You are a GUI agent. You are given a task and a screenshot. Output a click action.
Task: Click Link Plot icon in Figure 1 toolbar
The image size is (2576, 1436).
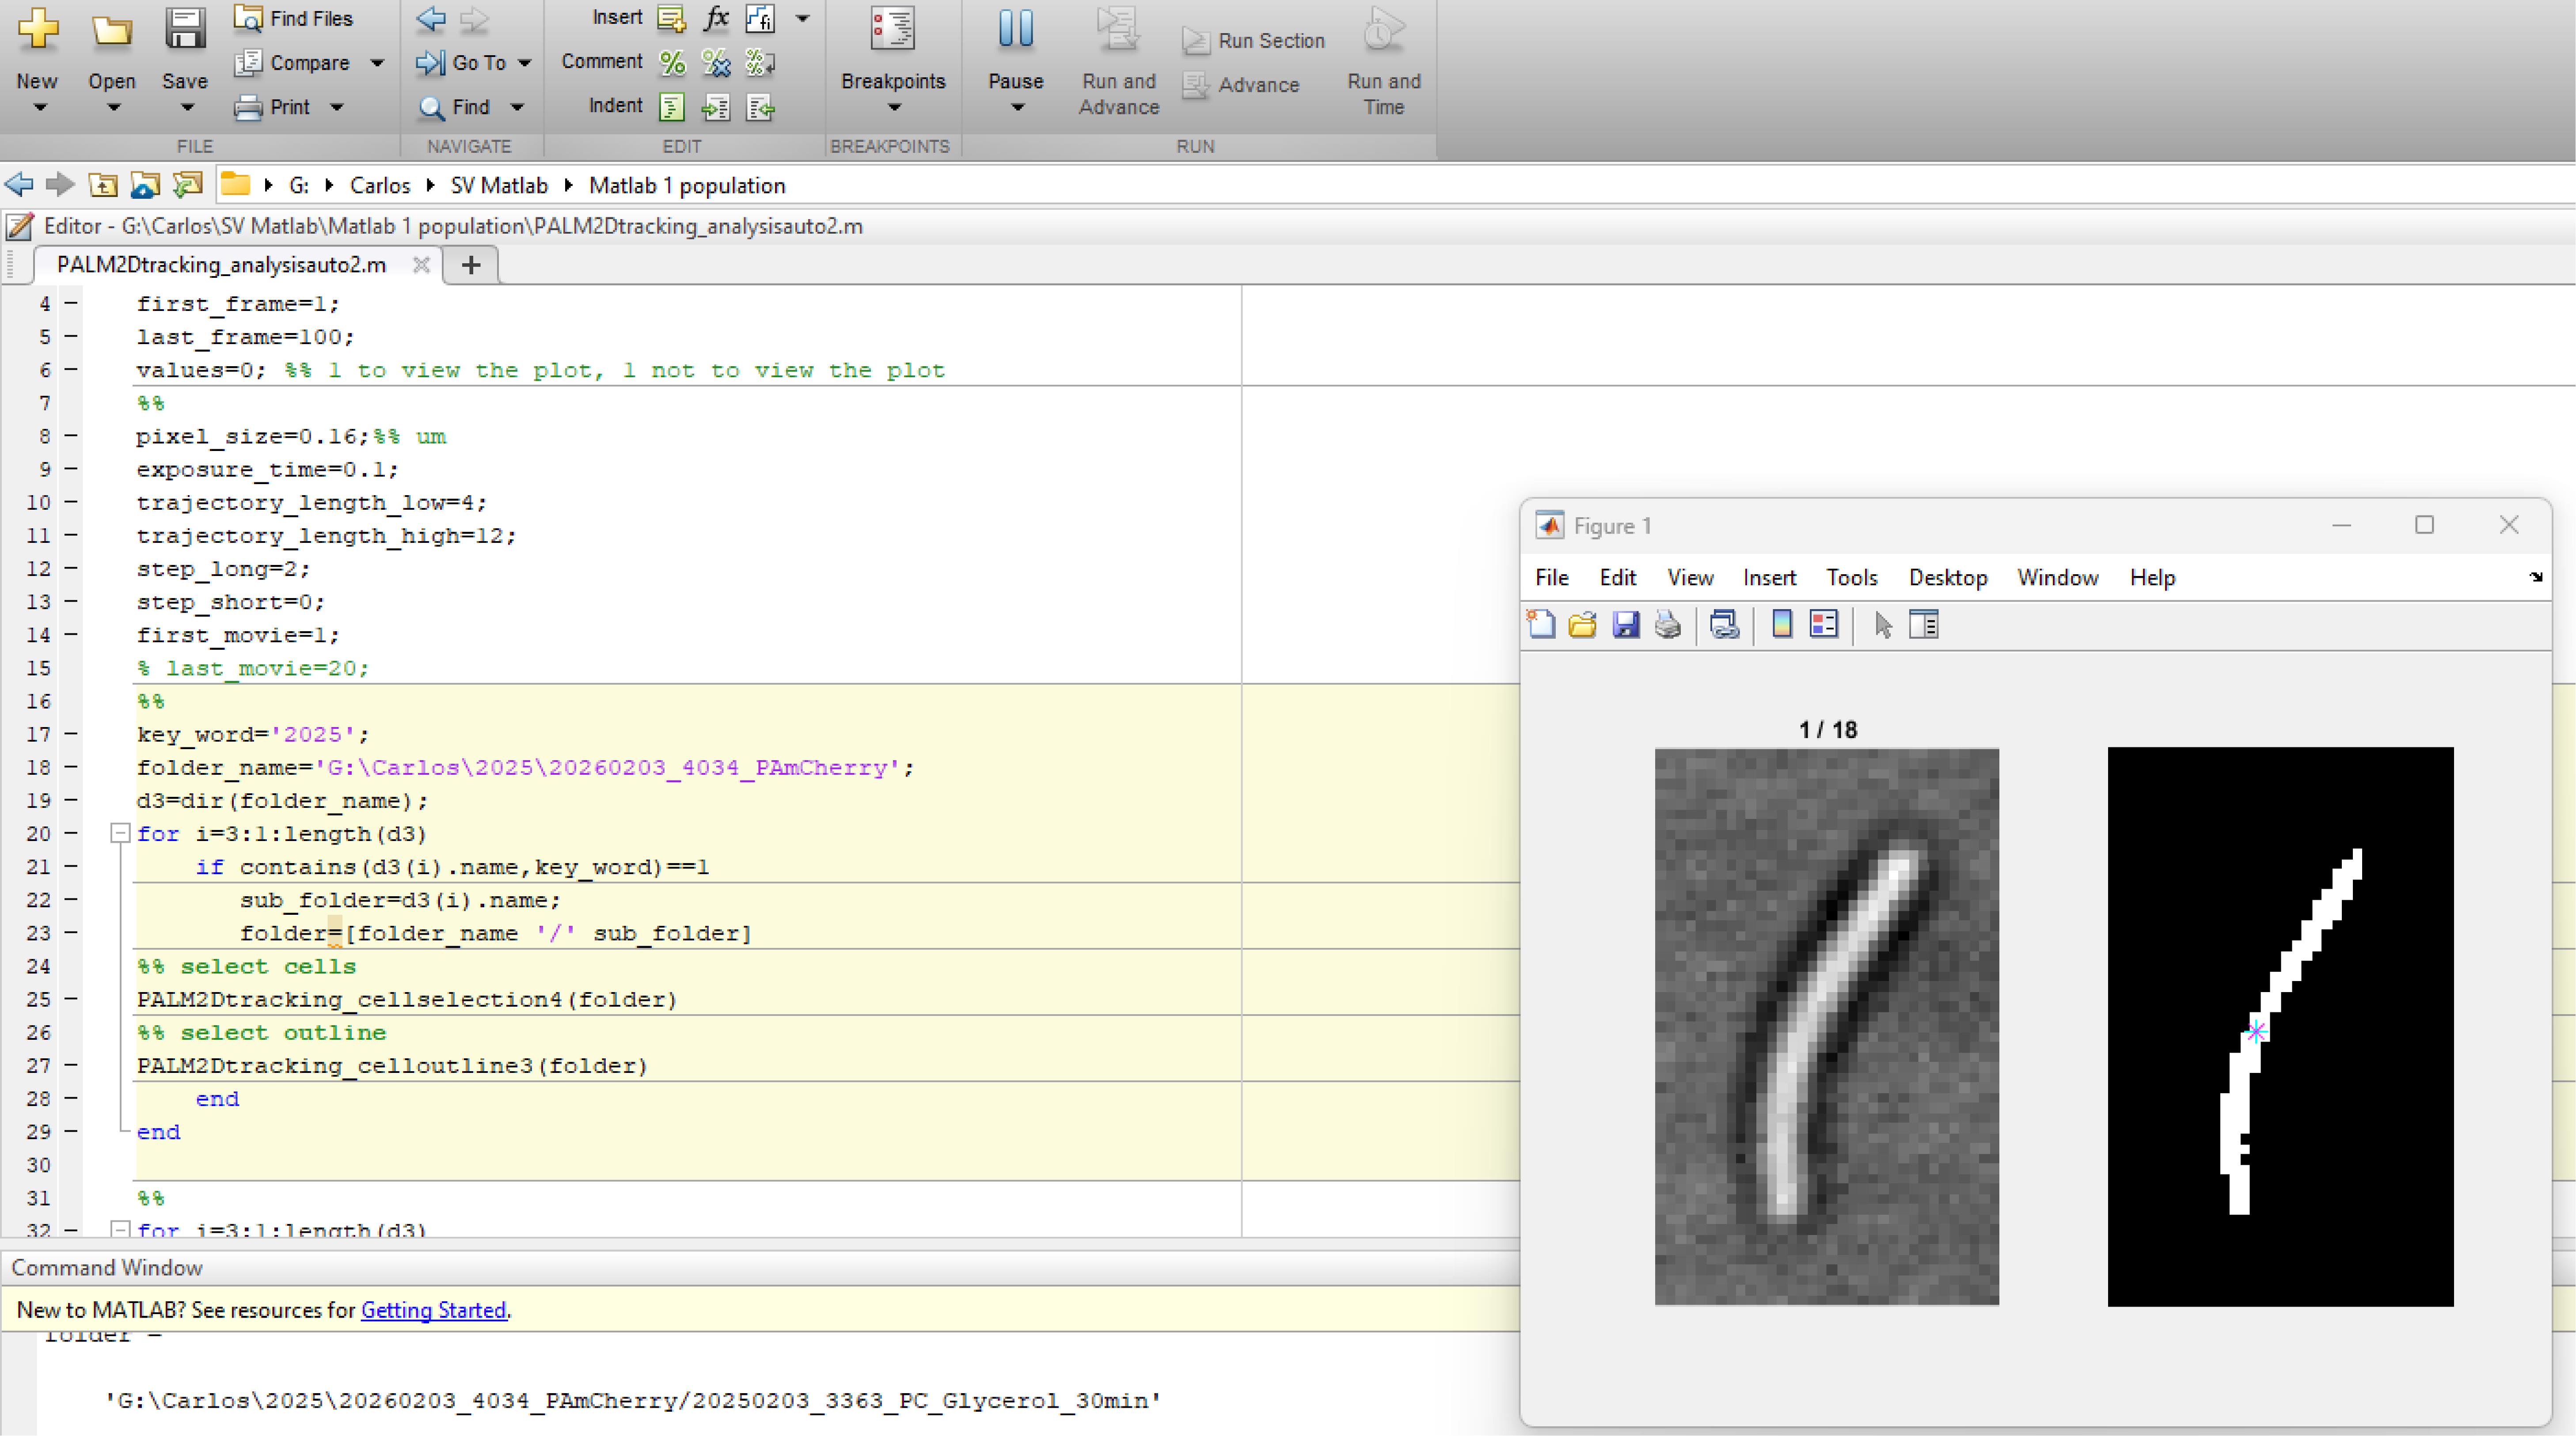tap(1724, 625)
